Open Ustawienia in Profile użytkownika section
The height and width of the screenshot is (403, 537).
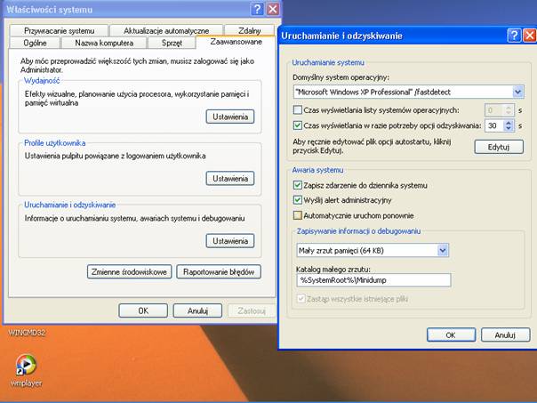[x=230, y=179]
